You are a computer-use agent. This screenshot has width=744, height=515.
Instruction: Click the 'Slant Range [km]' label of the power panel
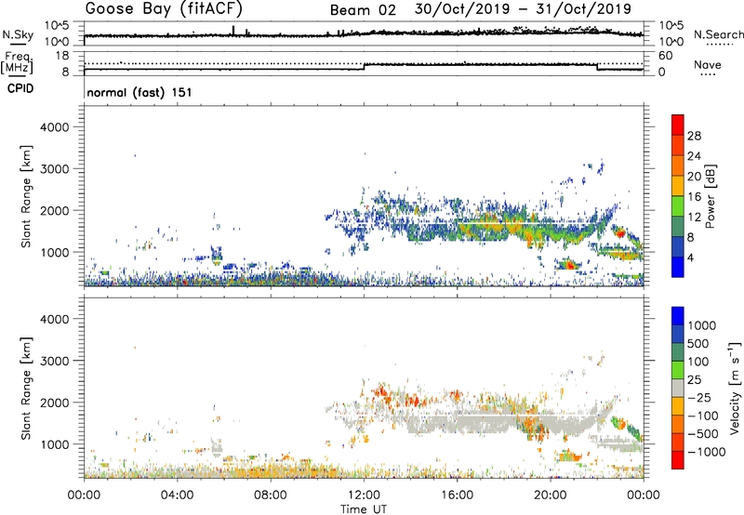click(x=26, y=196)
